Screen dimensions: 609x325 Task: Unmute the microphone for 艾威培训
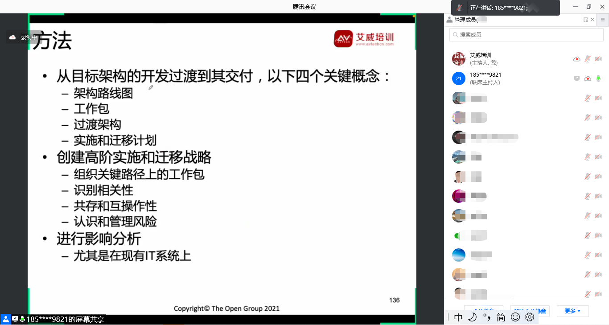click(588, 59)
